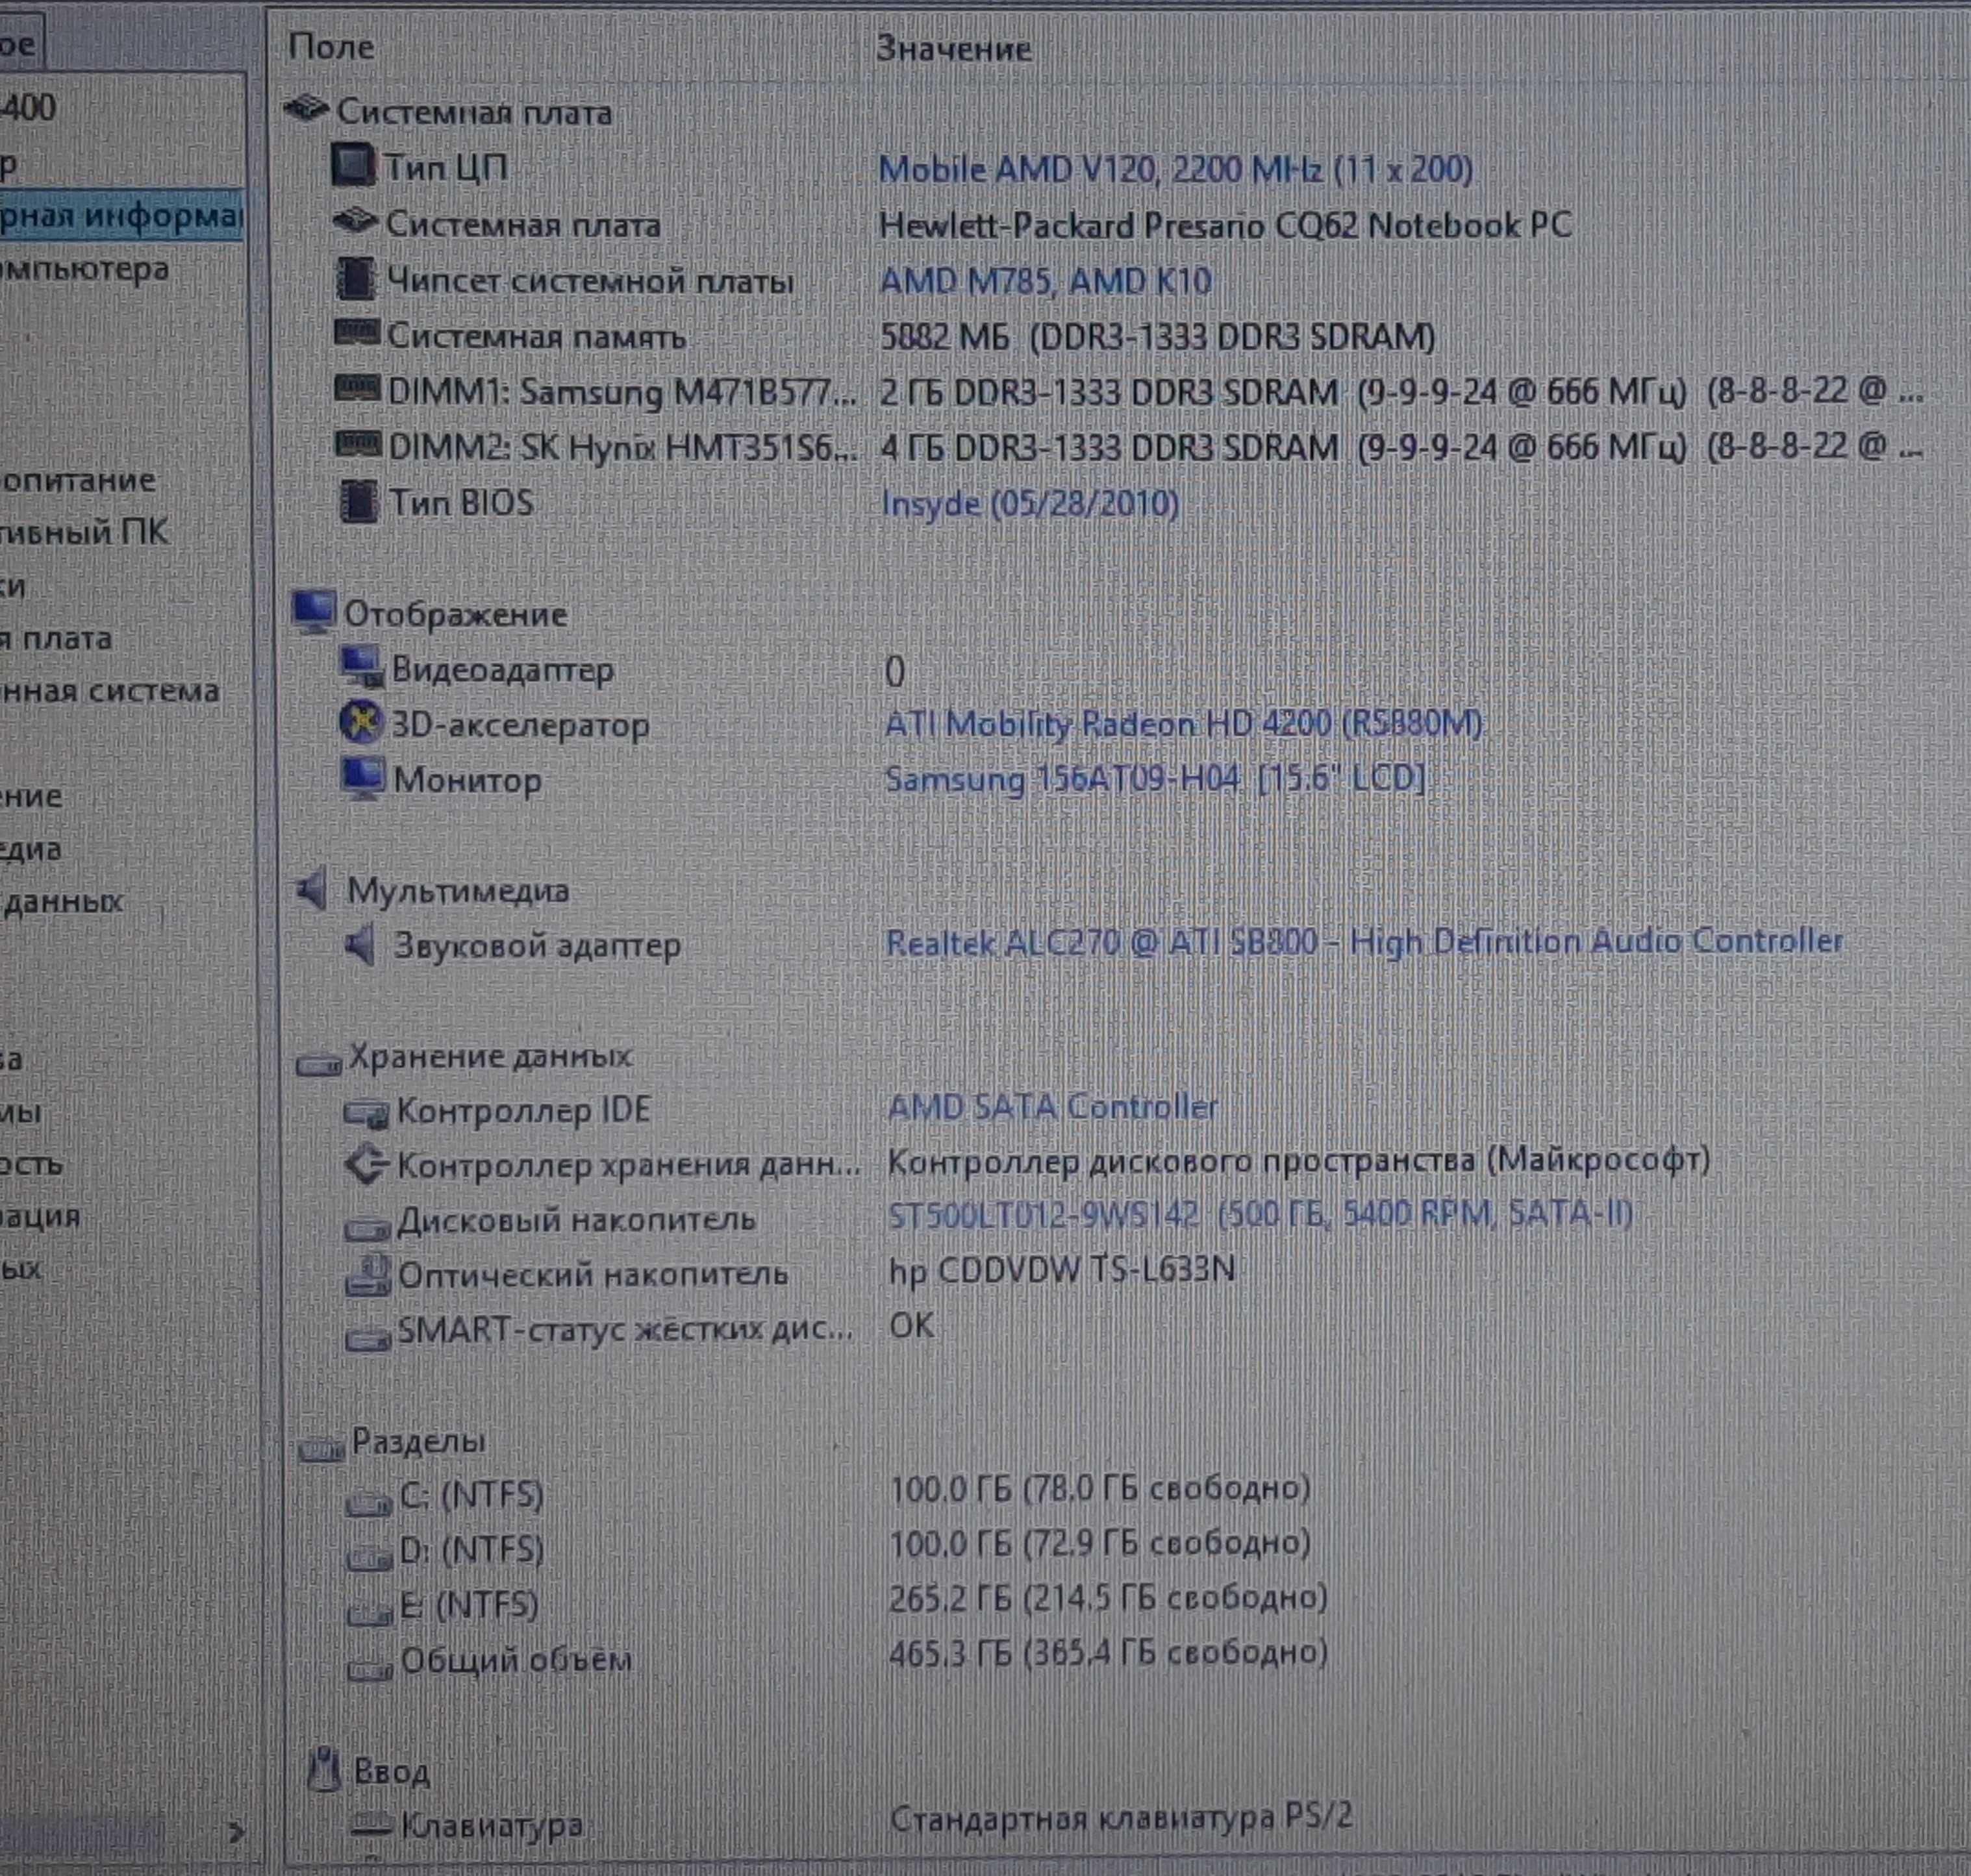This screenshot has width=1971, height=1876.
Task: Click the drive icon beside Хранение данных header
Action: click(x=319, y=1064)
